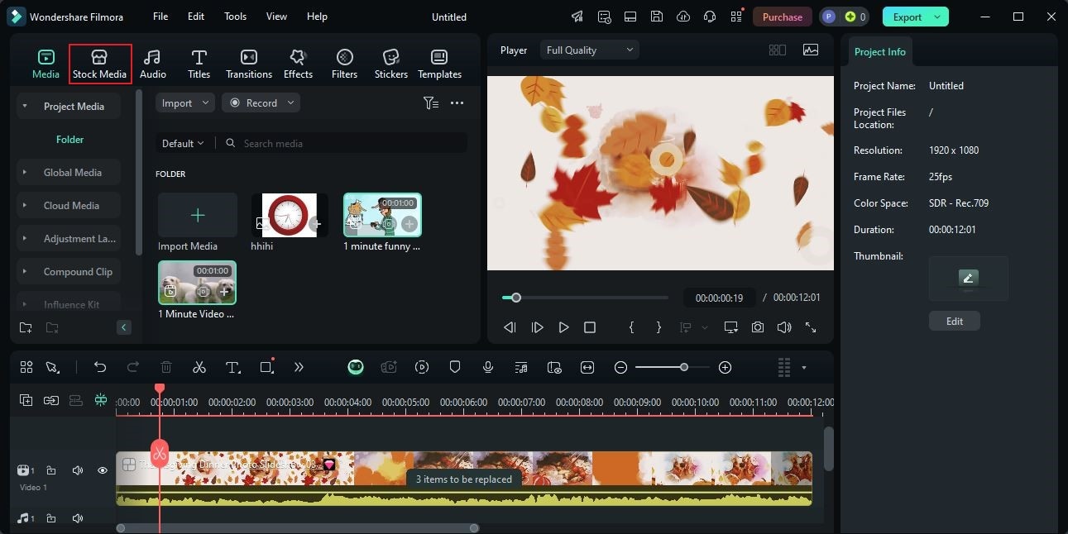Toggle the Video 1 track lock
1068x534 pixels.
(51, 470)
